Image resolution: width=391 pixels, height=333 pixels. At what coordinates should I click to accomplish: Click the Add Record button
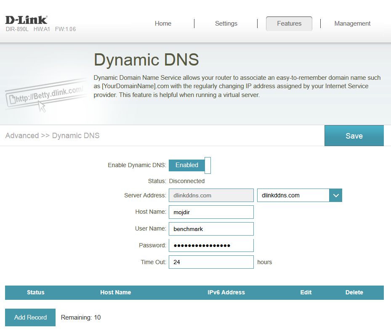click(x=30, y=317)
